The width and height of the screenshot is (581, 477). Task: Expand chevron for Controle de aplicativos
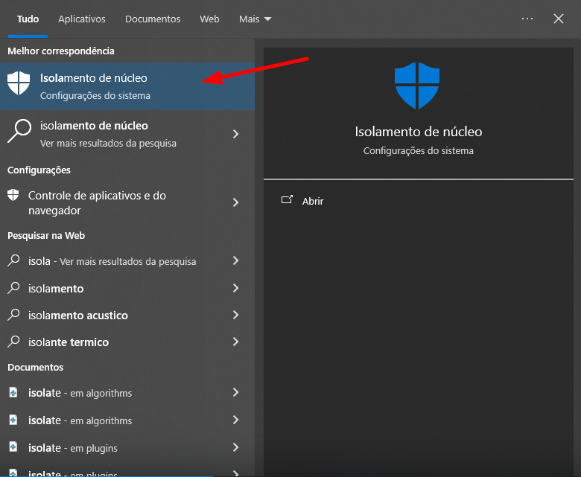click(235, 202)
